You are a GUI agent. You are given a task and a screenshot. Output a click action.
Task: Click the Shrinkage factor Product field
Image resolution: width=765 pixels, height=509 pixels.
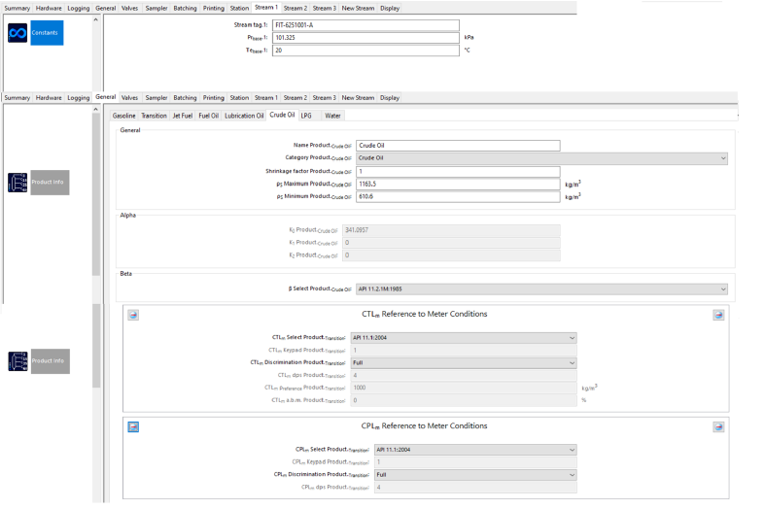[x=458, y=172]
